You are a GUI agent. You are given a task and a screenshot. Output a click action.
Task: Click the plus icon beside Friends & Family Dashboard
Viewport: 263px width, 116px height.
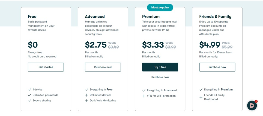tap(201, 97)
